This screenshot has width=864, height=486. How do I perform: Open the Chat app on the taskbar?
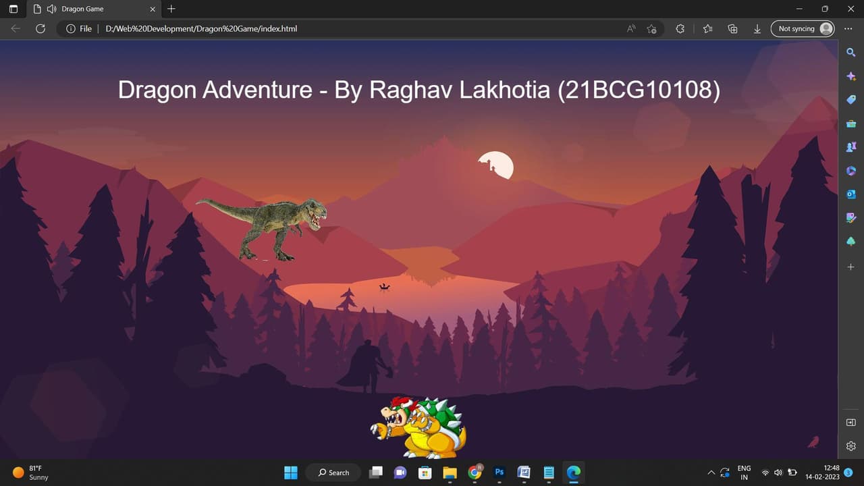[400, 473]
